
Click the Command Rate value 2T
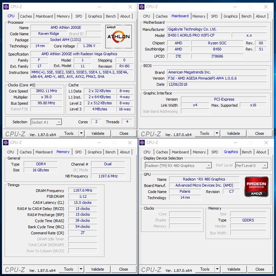click(x=83, y=233)
